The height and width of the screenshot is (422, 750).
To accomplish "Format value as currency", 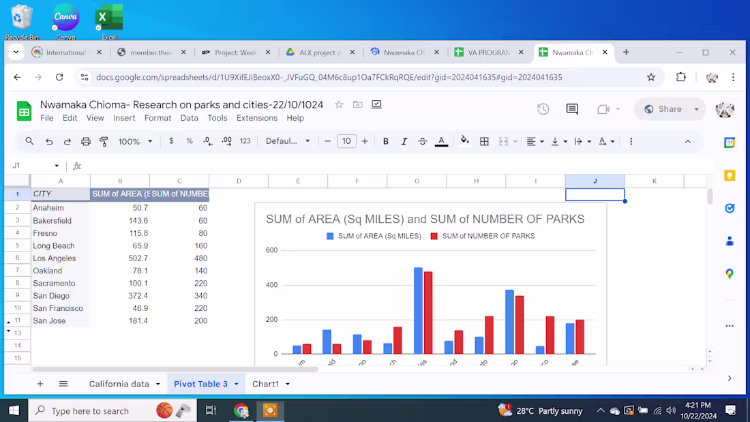I will point(171,141).
